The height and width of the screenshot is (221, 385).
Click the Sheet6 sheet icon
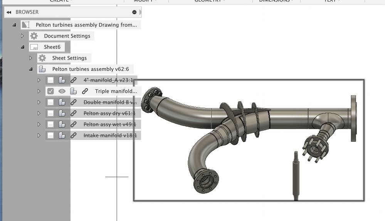pos(34,47)
